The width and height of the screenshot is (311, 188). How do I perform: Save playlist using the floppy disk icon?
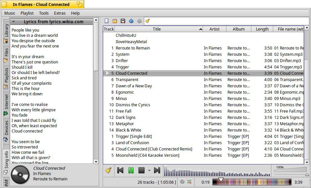click(x=123, y=21)
